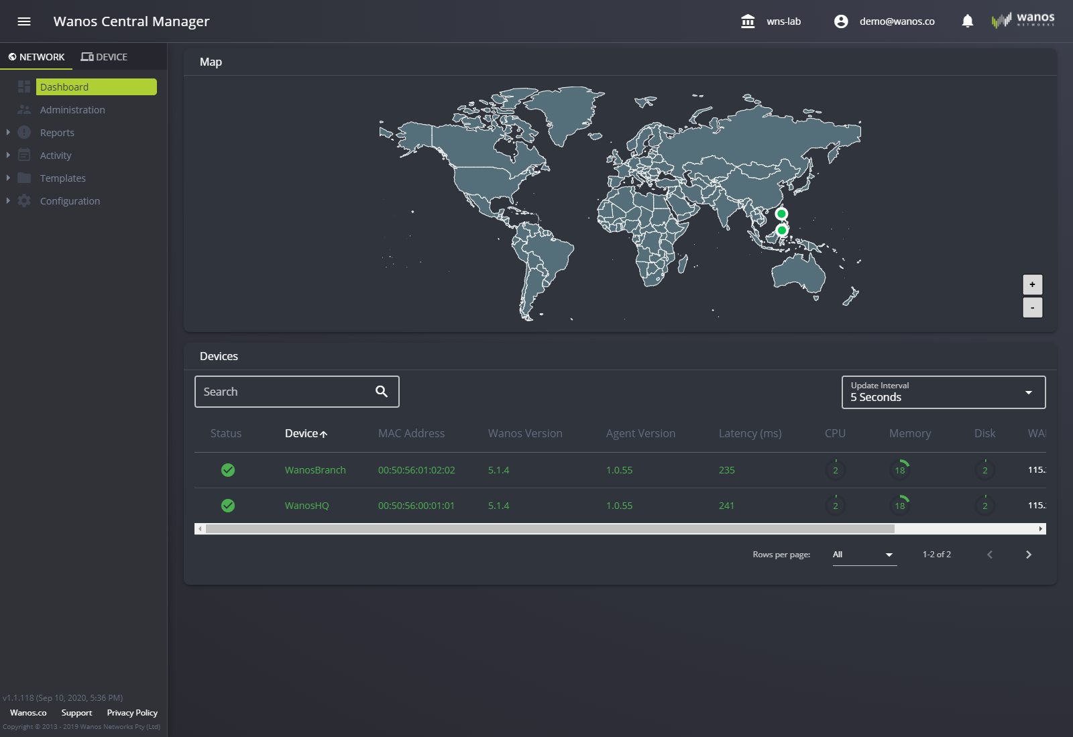Open the notifications bell

(967, 21)
